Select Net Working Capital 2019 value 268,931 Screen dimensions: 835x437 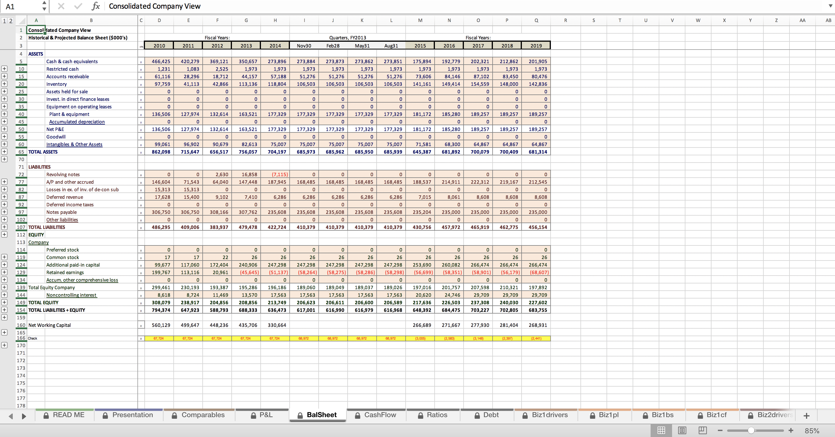[x=536, y=325]
